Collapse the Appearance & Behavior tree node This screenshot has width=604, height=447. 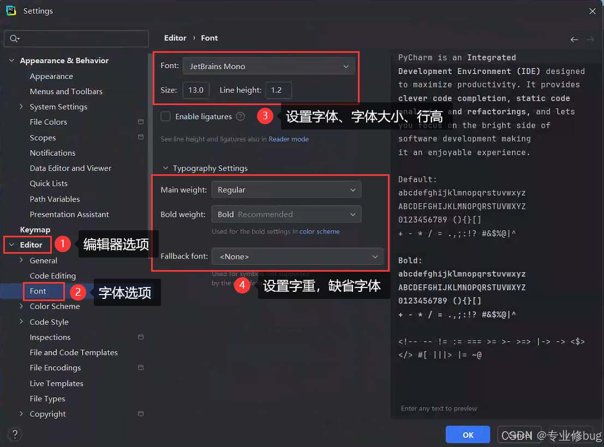[12, 60]
